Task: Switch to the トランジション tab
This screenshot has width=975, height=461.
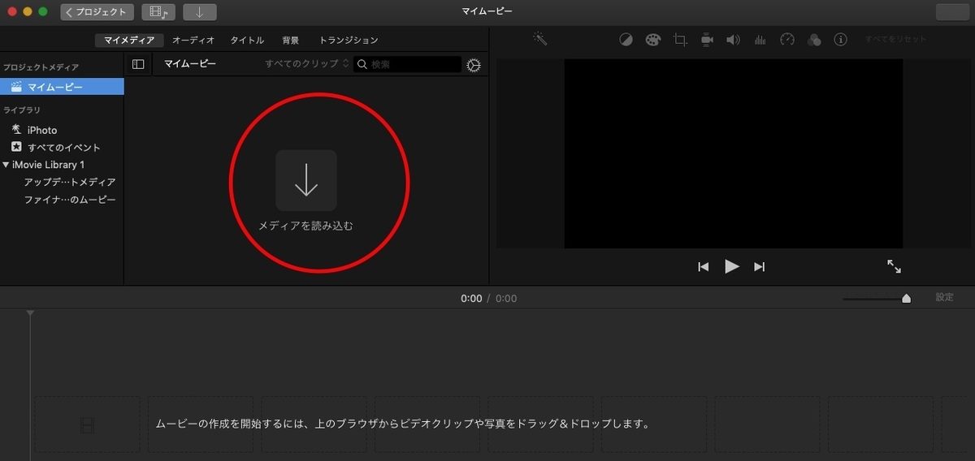Action: (349, 40)
